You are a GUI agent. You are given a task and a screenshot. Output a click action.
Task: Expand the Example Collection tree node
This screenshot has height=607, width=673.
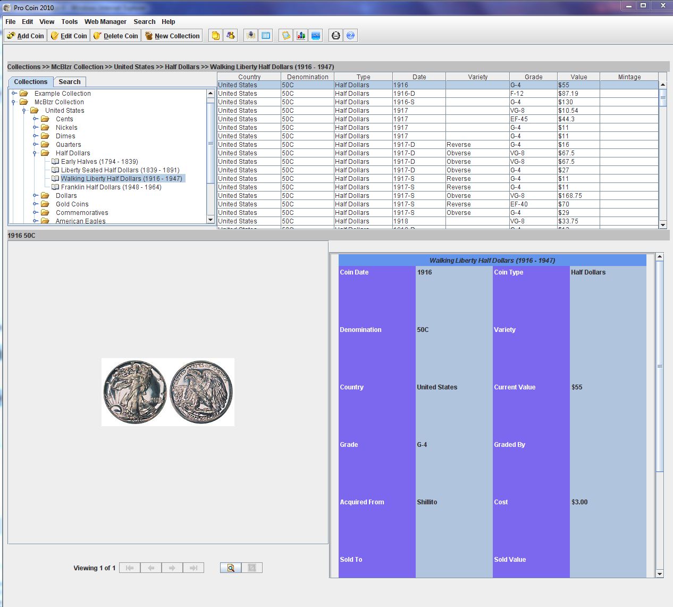pyautogui.click(x=14, y=94)
